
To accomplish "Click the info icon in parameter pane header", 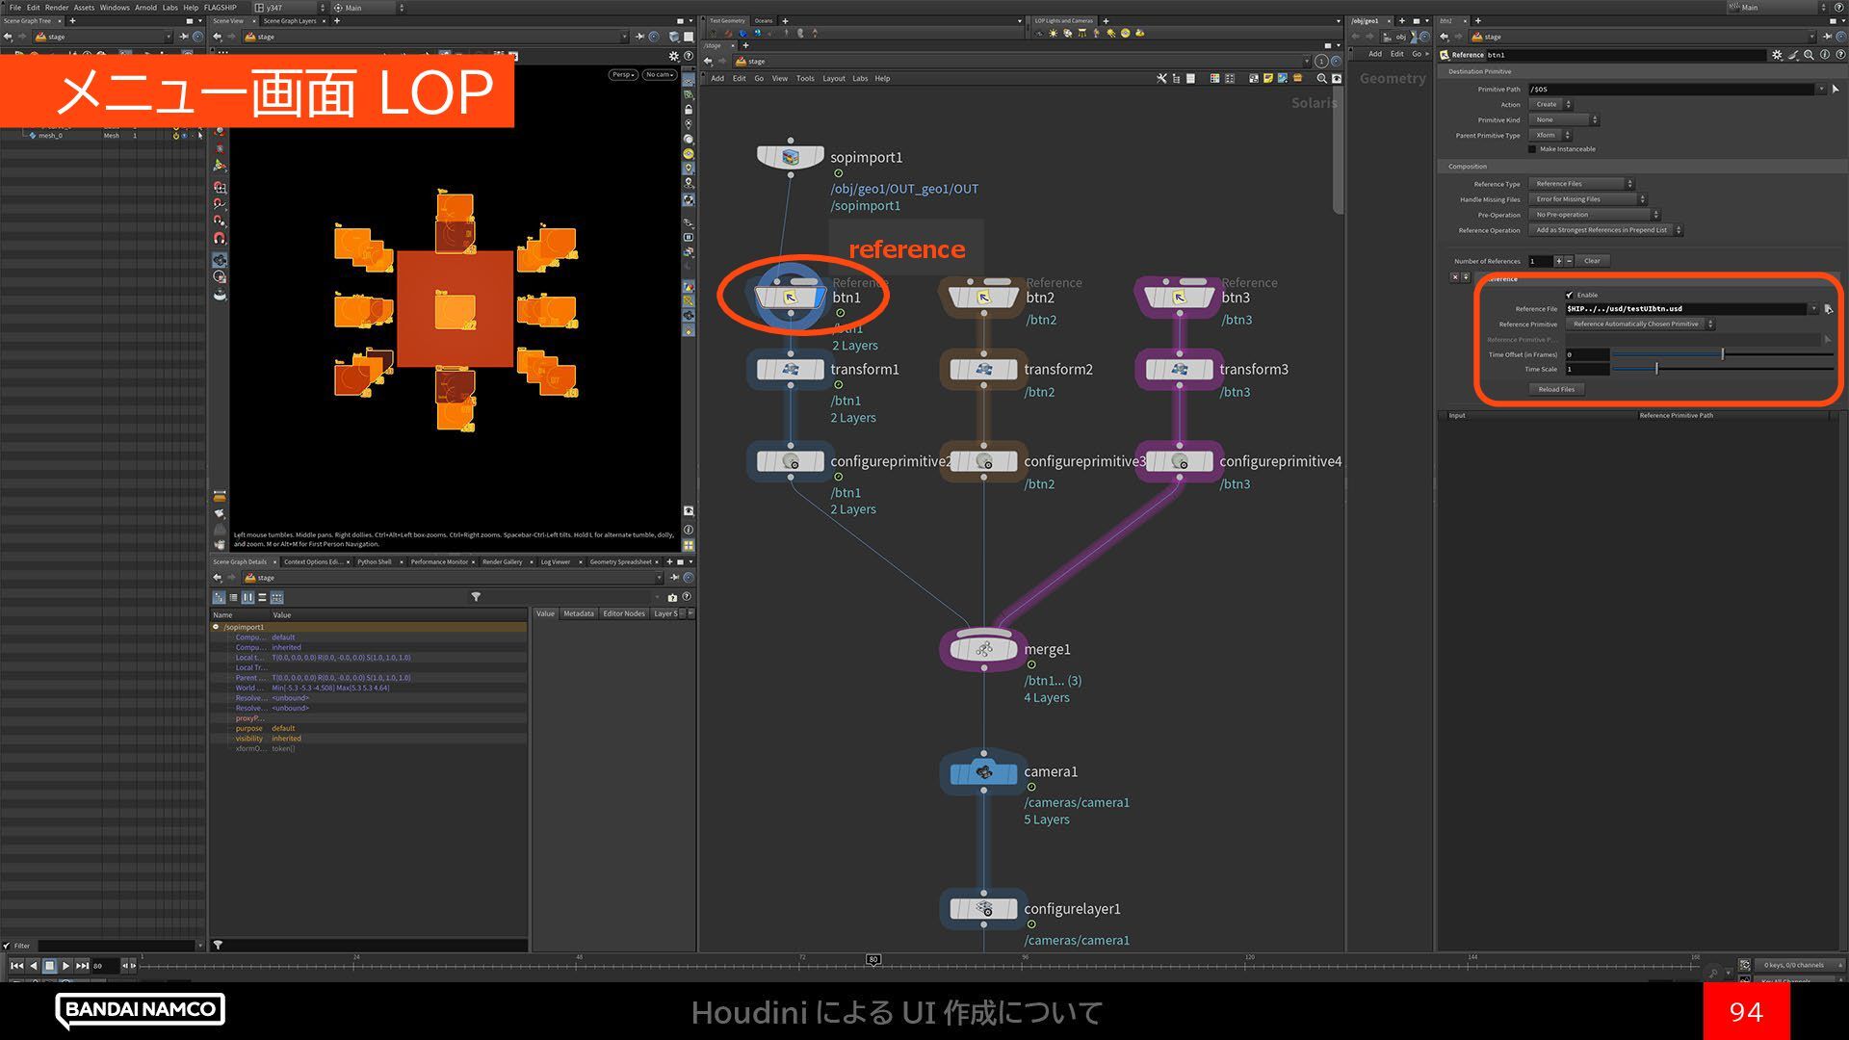I will (1825, 55).
